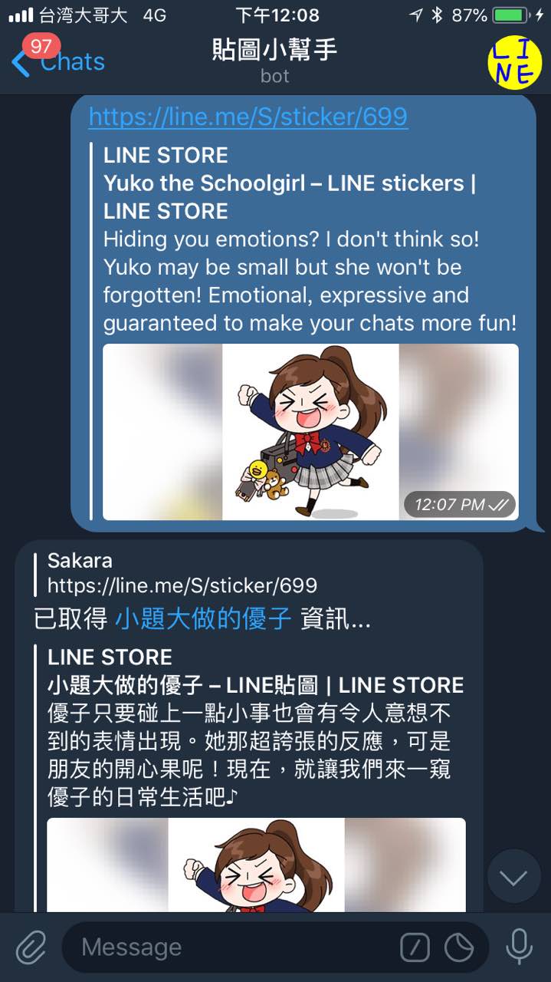The height and width of the screenshot is (982, 551).
Task: Tap the 貼圖小幫手 bot title
Action: 275,50
